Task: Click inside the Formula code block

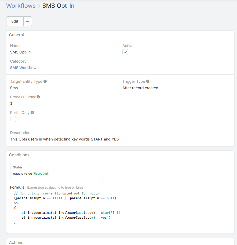Action: [67, 208]
